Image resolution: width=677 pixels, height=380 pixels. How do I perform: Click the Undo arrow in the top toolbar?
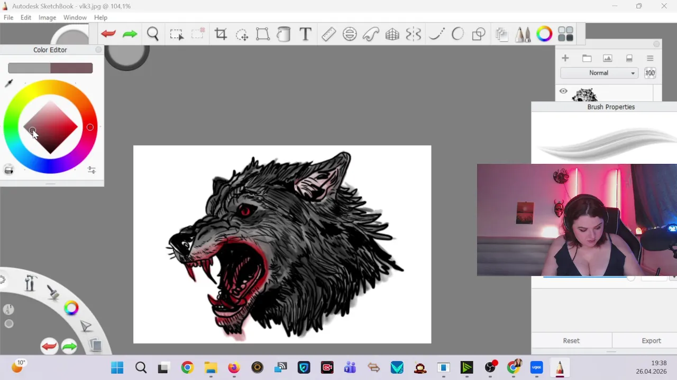[x=108, y=34]
